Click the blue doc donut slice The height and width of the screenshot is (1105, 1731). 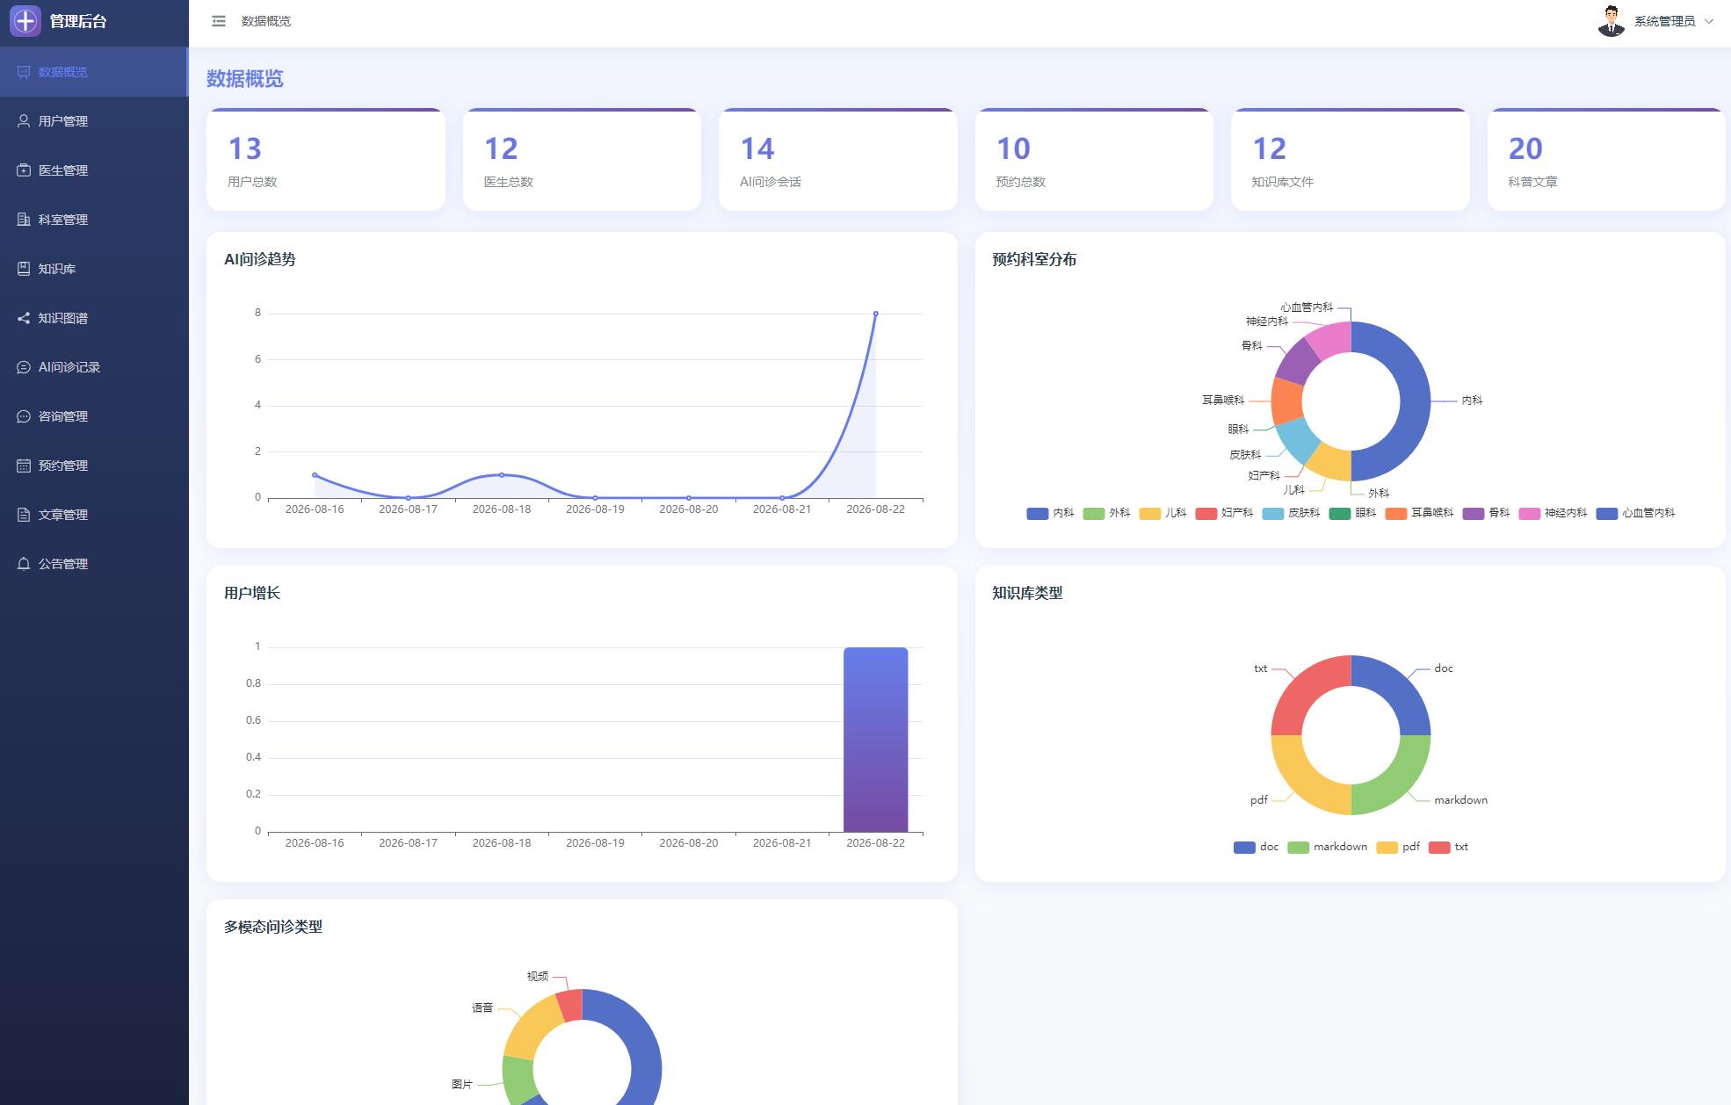[x=1394, y=691]
